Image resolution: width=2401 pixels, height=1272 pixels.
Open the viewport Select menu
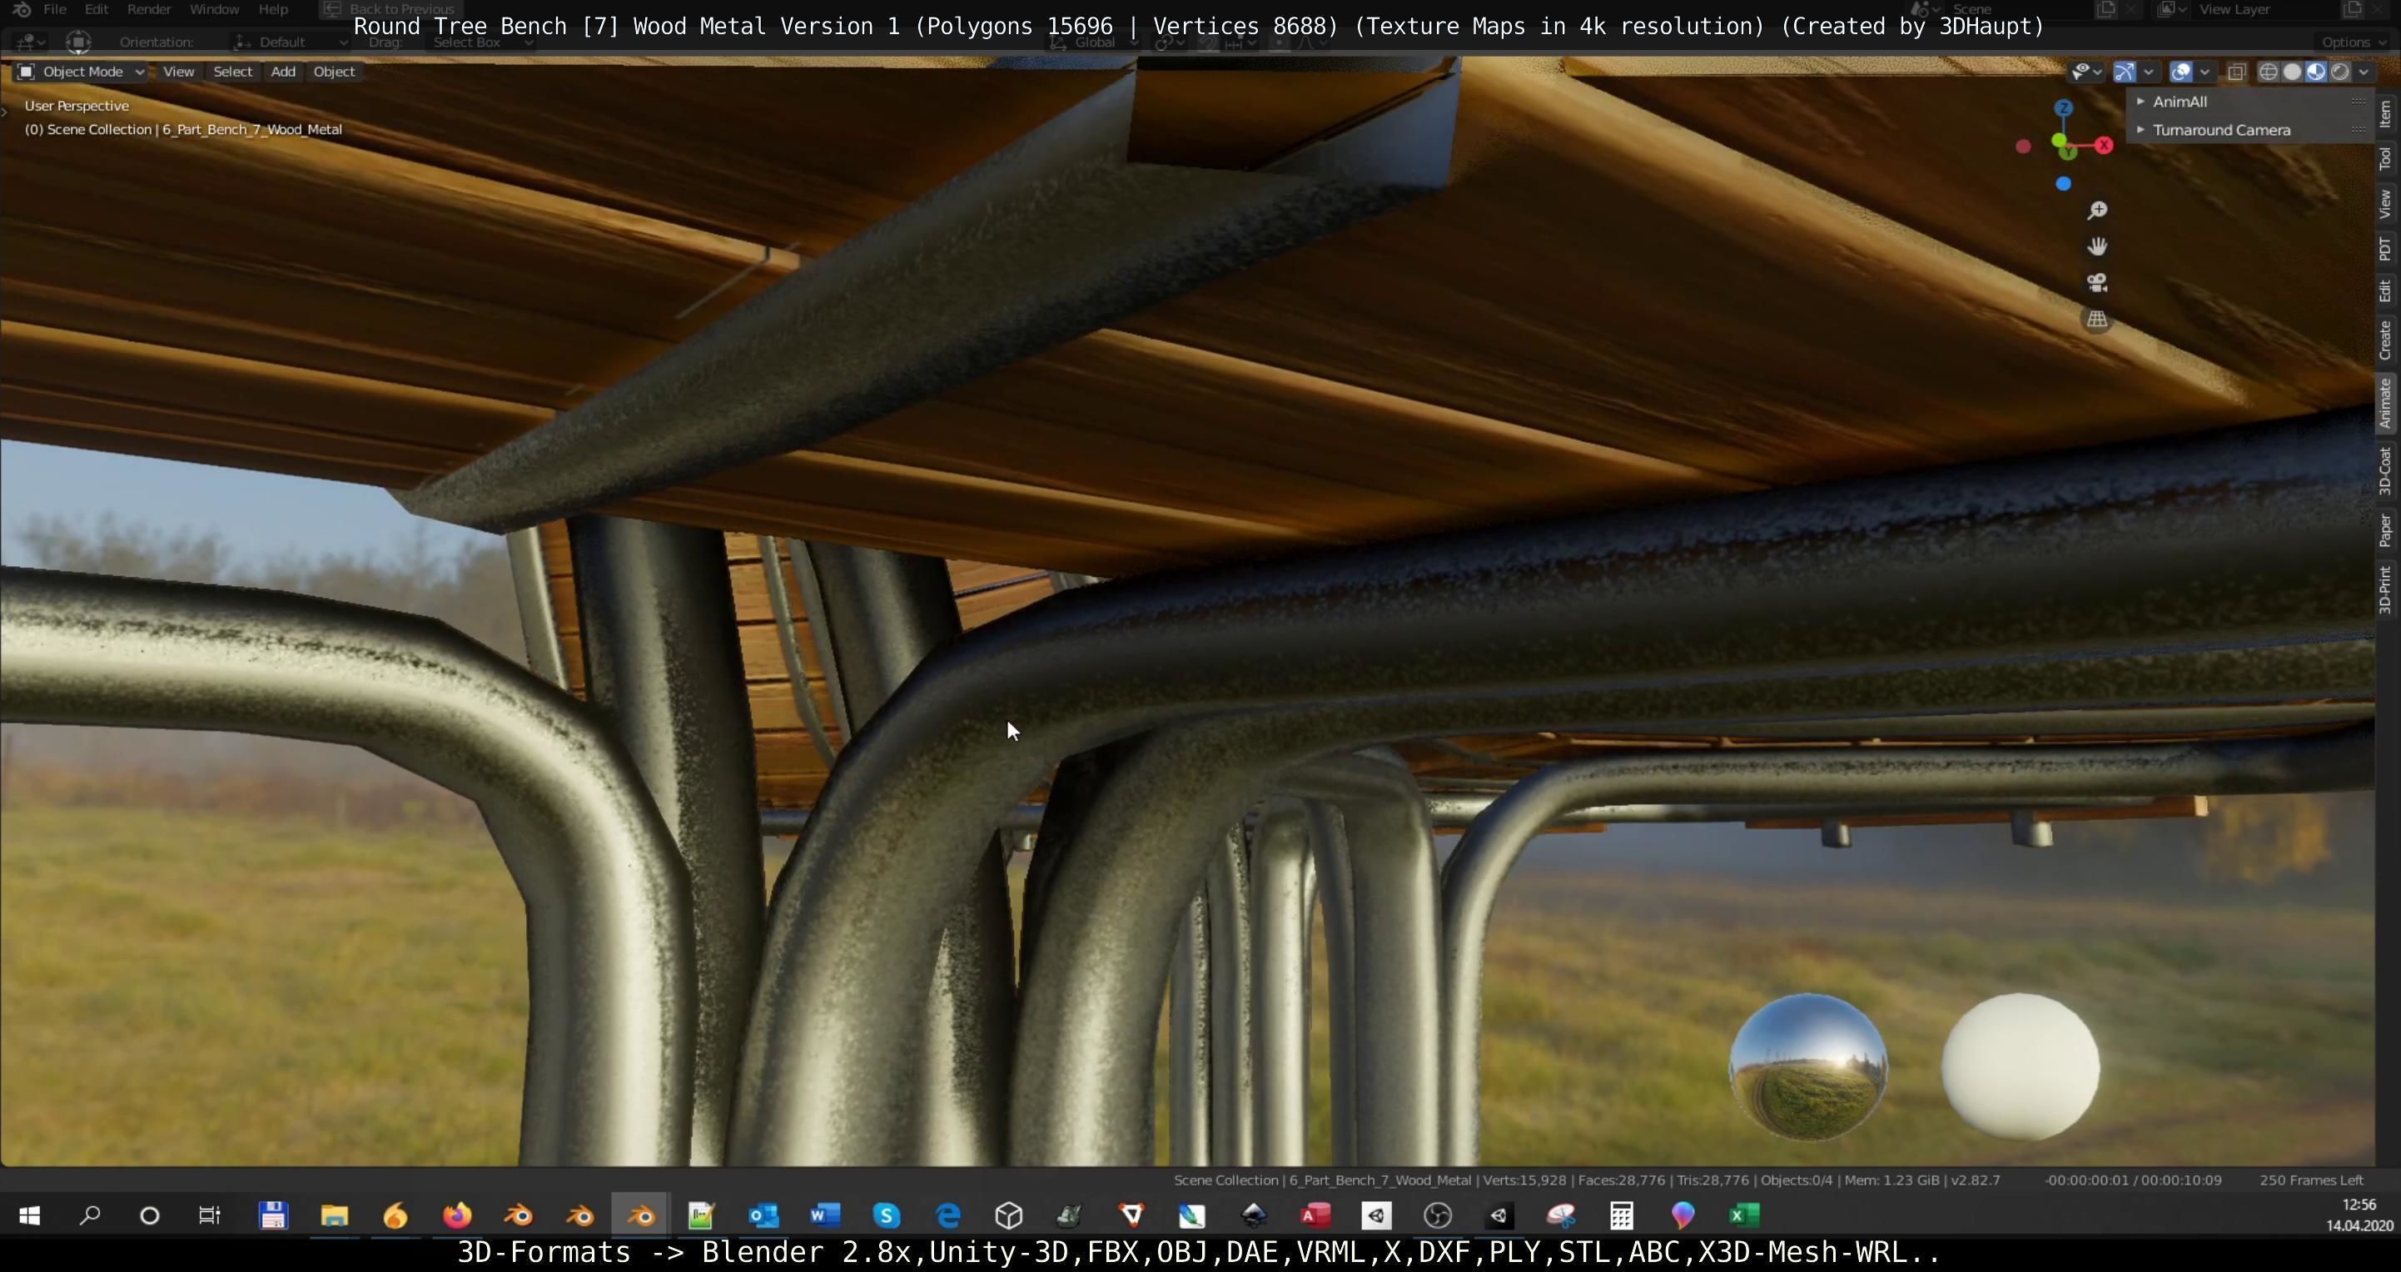click(x=232, y=72)
